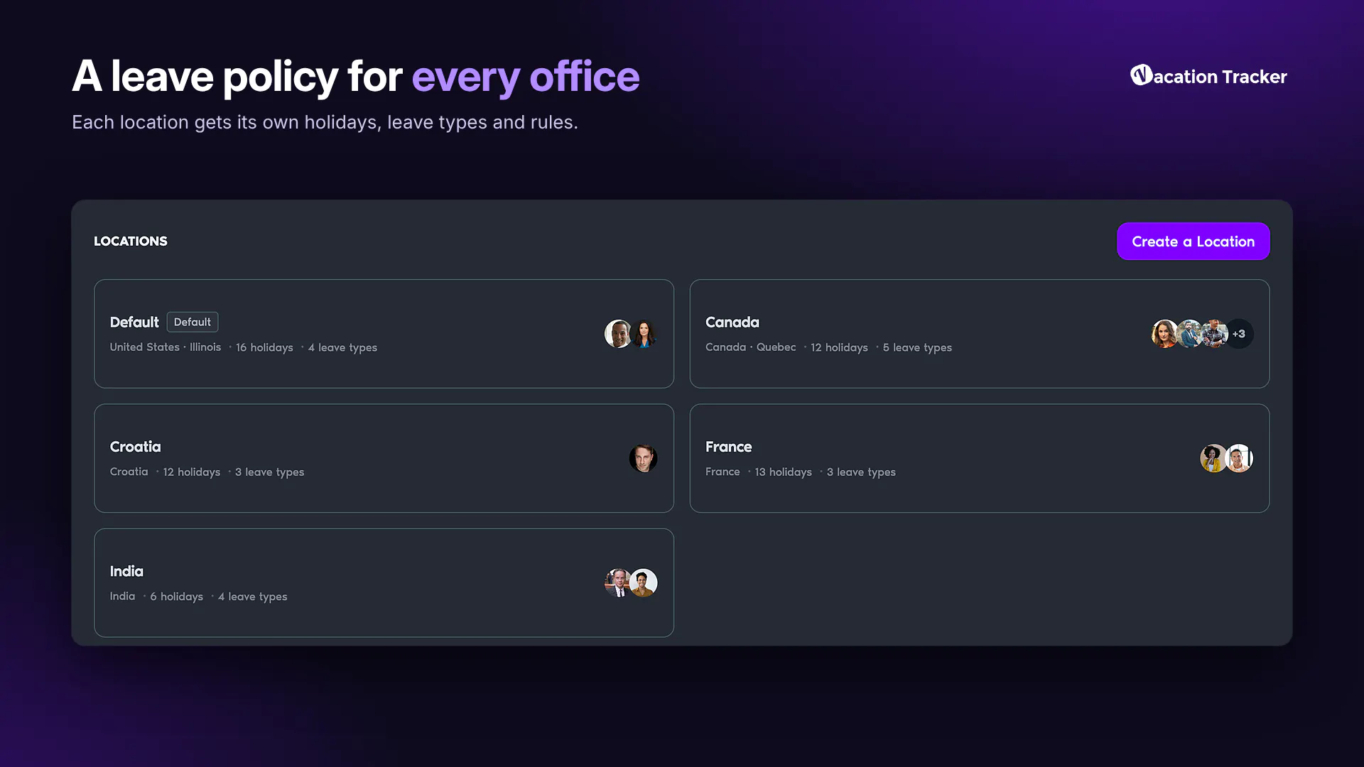Screen dimensions: 1364x767
Task: Open the Default location card title
Action: (134, 322)
